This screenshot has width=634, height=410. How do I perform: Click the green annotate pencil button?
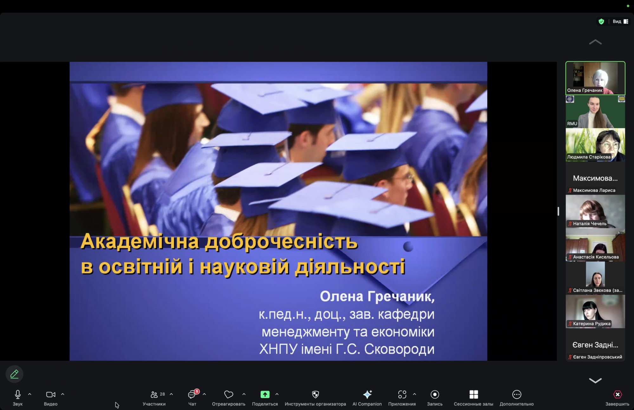pos(14,374)
